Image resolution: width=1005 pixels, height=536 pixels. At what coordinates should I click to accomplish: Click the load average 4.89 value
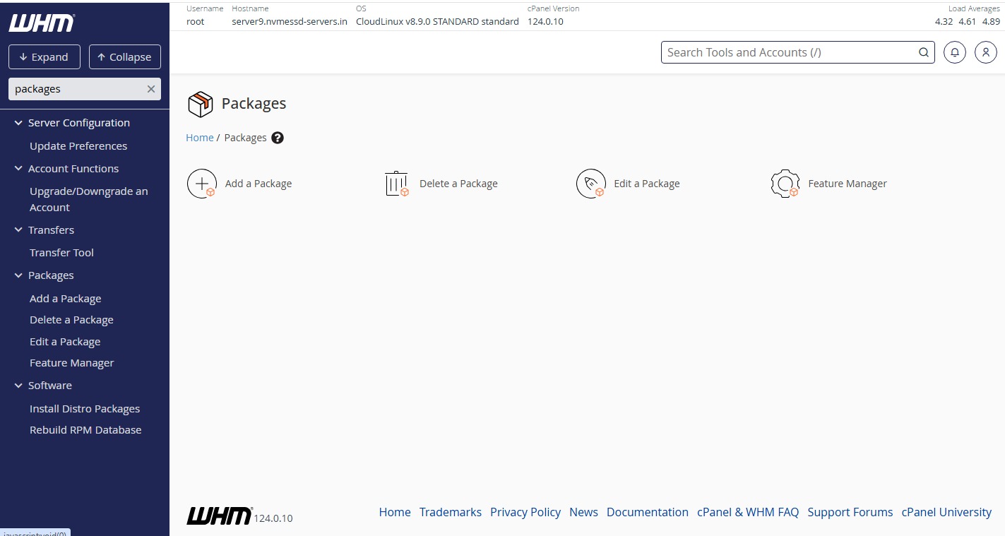tap(991, 21)
